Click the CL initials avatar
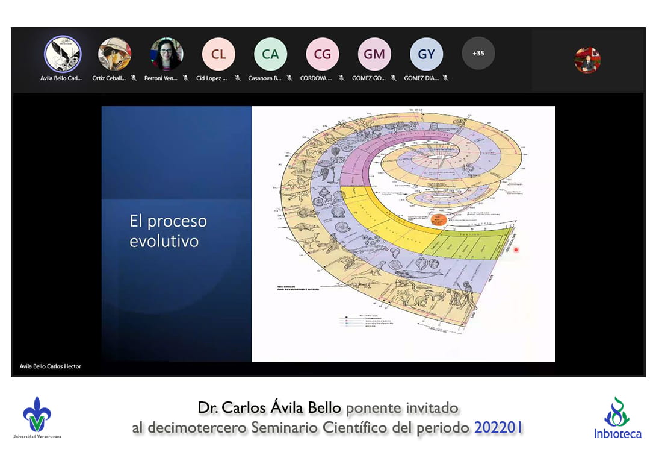The image size is (656, 458). point(218,54)
